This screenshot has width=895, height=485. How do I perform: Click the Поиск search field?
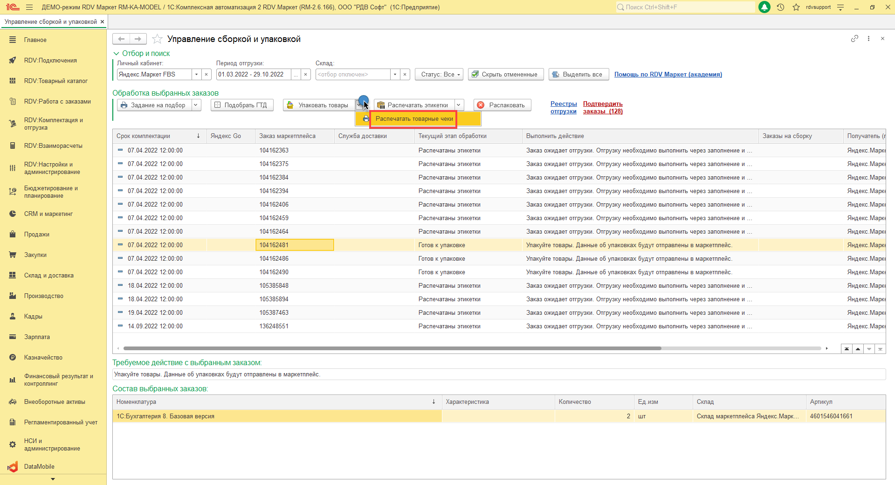[685, 7]
